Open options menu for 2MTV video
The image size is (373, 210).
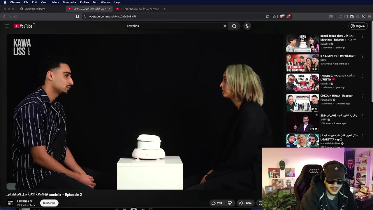point(363,116)
